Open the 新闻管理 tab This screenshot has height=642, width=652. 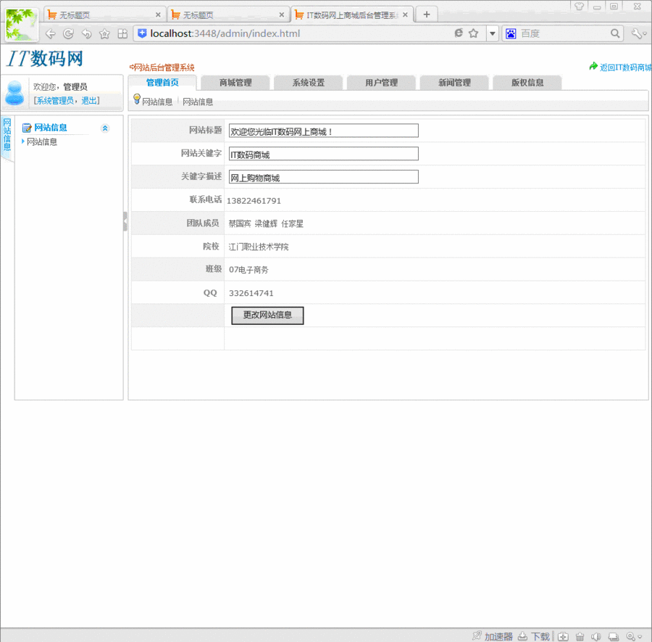[x=454, y=83]
